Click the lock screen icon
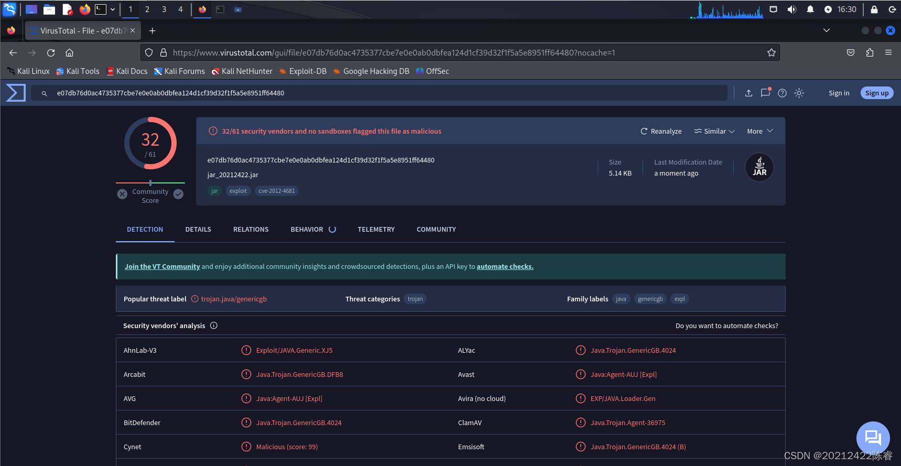The width and height of the screenshot is (901, 466). click(x=874, y=9)
